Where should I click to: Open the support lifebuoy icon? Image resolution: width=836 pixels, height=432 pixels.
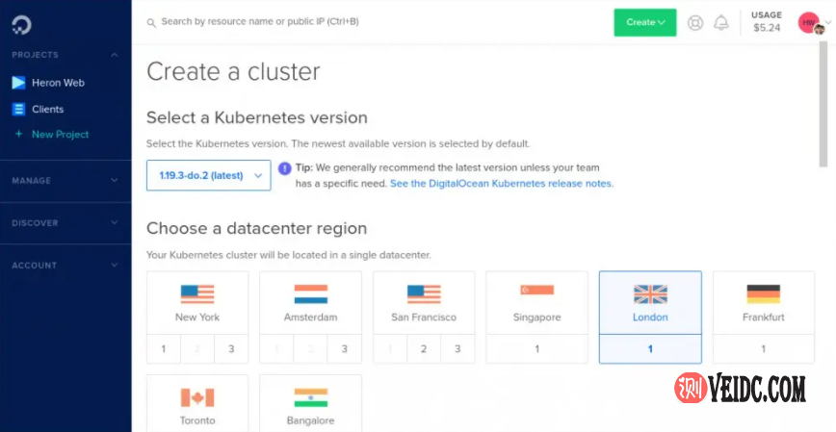click(695, 22)
